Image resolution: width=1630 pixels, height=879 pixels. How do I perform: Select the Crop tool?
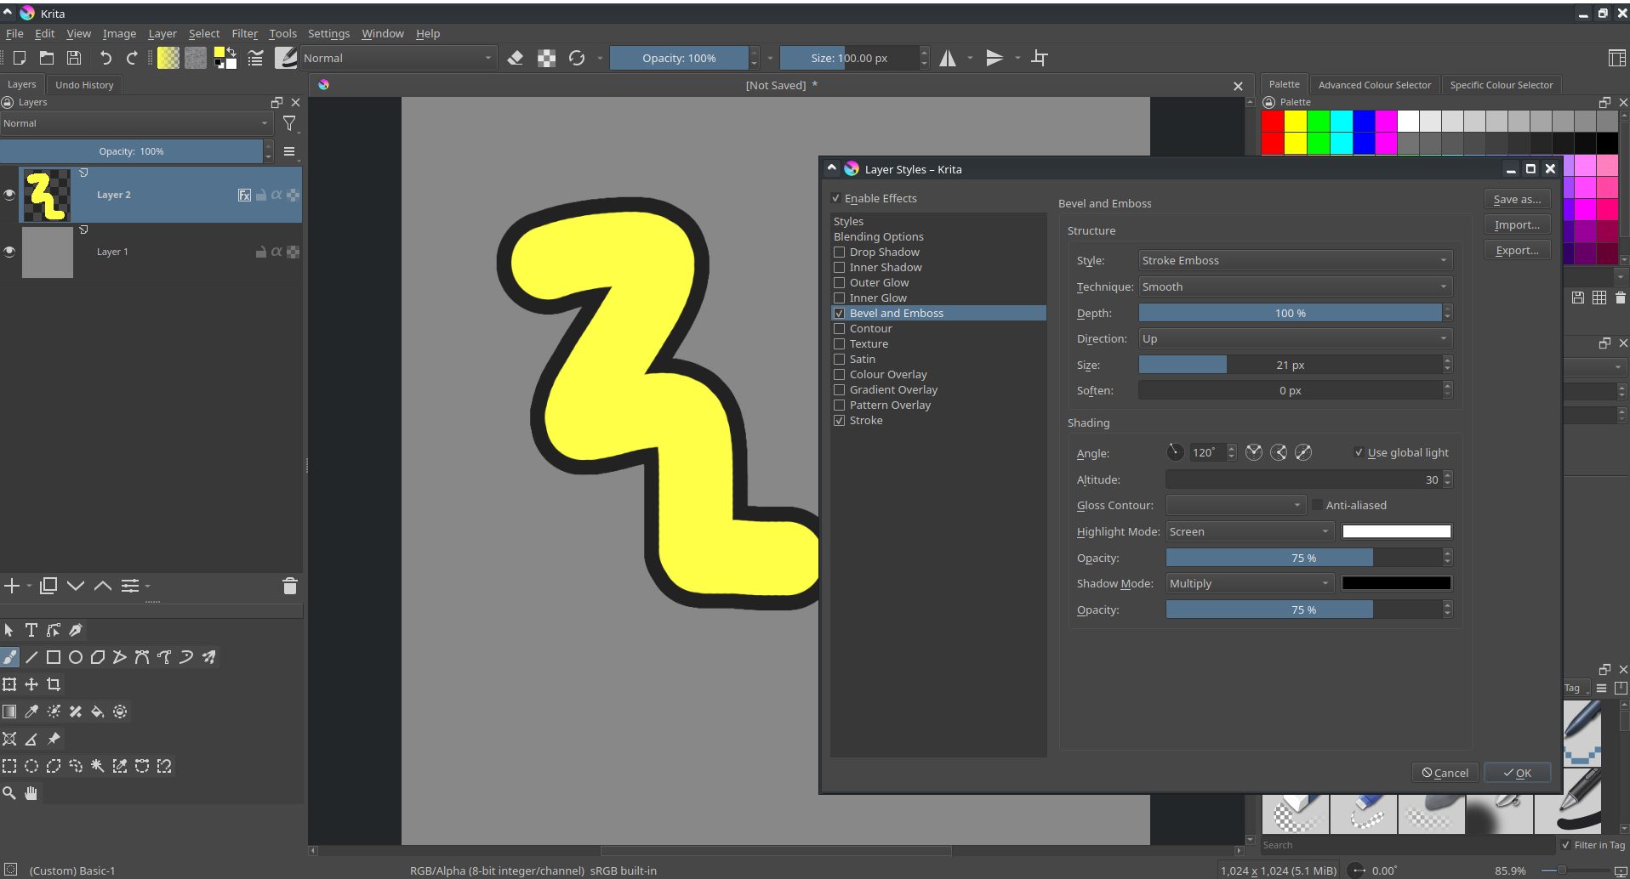point(54,684)
